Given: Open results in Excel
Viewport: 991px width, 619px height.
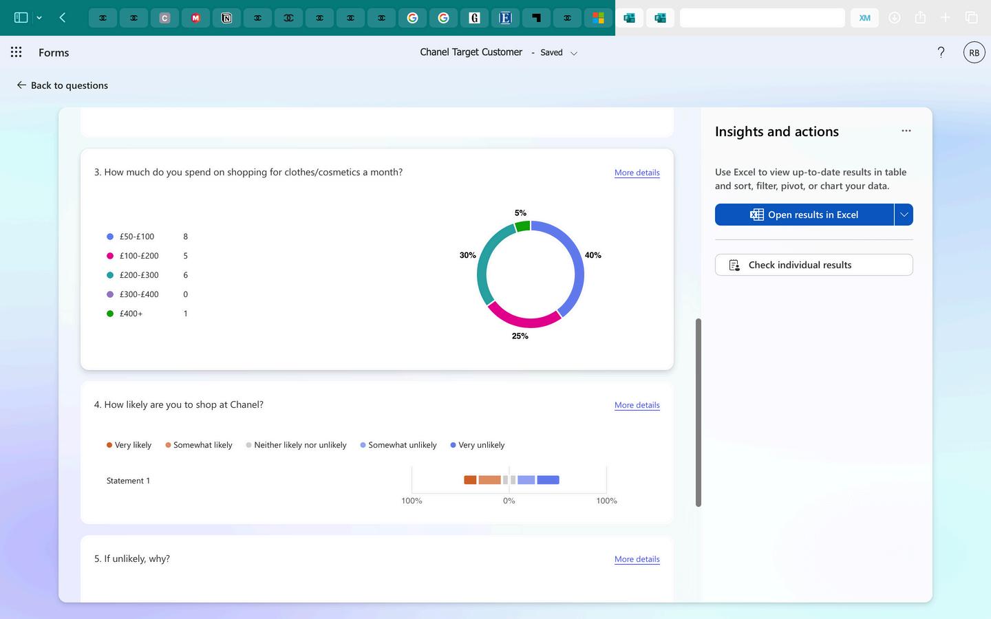Looking at the screenshot, I should point(804,215).
